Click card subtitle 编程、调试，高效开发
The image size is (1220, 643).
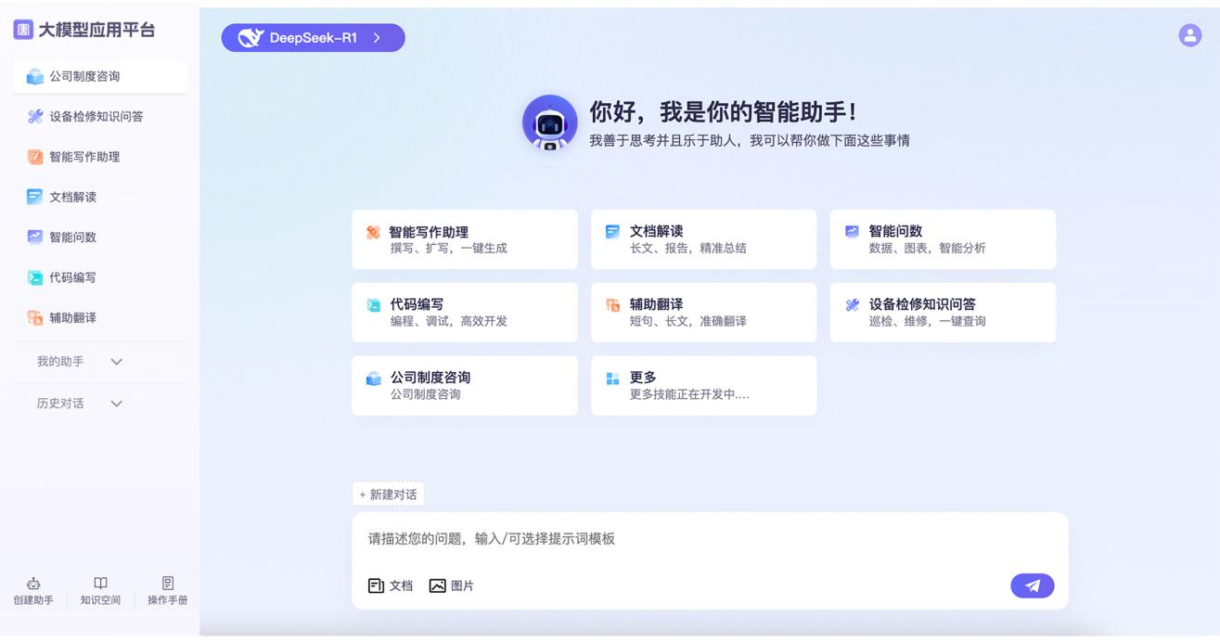[x=449, y=322]
